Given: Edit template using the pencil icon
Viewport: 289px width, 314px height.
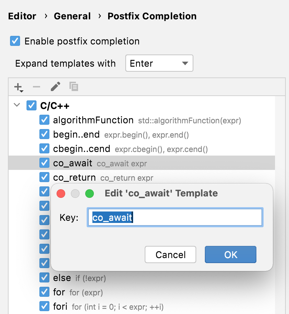Looking at the screenshot, I should tap(55, 86).
